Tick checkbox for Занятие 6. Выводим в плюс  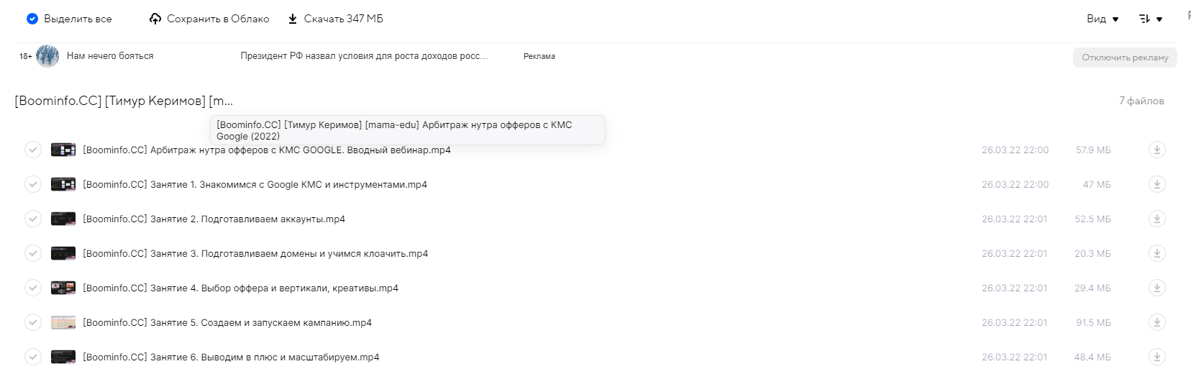click(33, 357)
